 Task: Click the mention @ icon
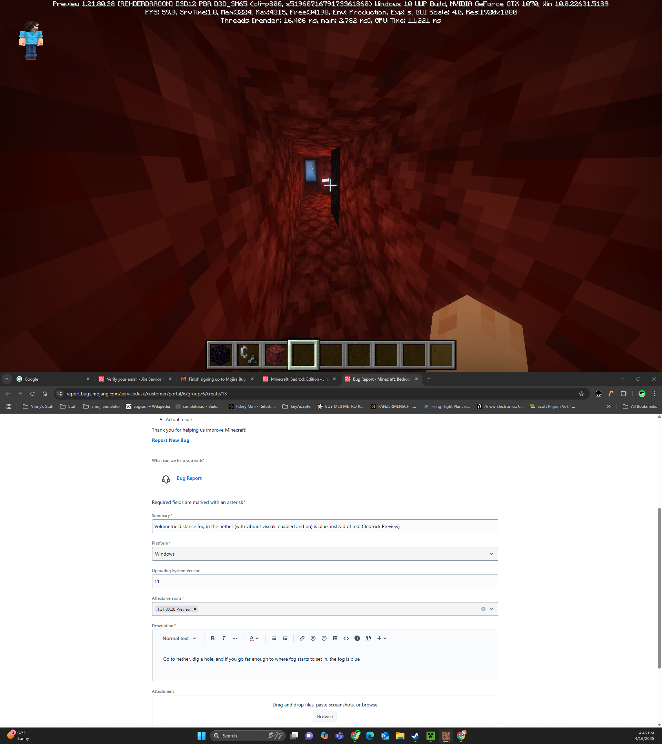(x=313, y=638)
